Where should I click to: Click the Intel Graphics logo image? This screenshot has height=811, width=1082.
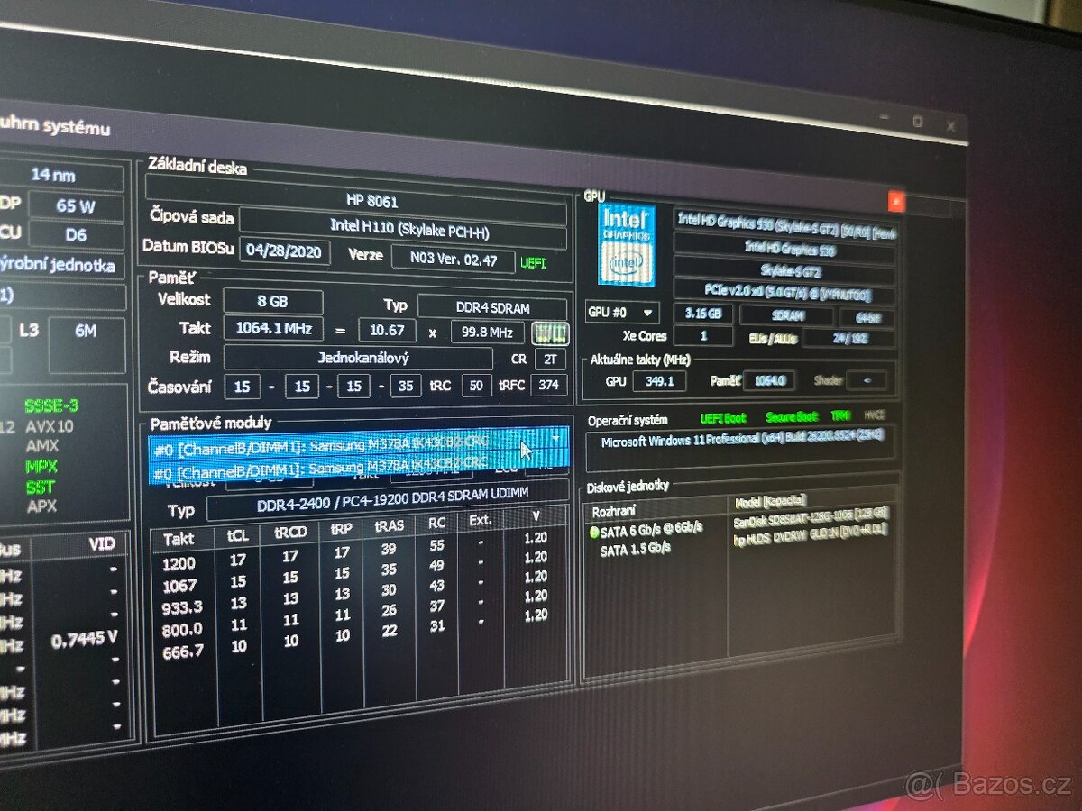tap(626, 244)
